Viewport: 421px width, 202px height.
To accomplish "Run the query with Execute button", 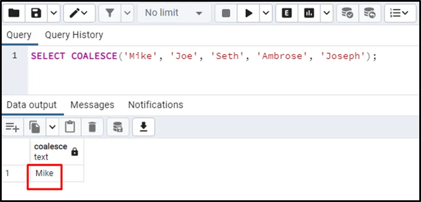I will point(249,13).
